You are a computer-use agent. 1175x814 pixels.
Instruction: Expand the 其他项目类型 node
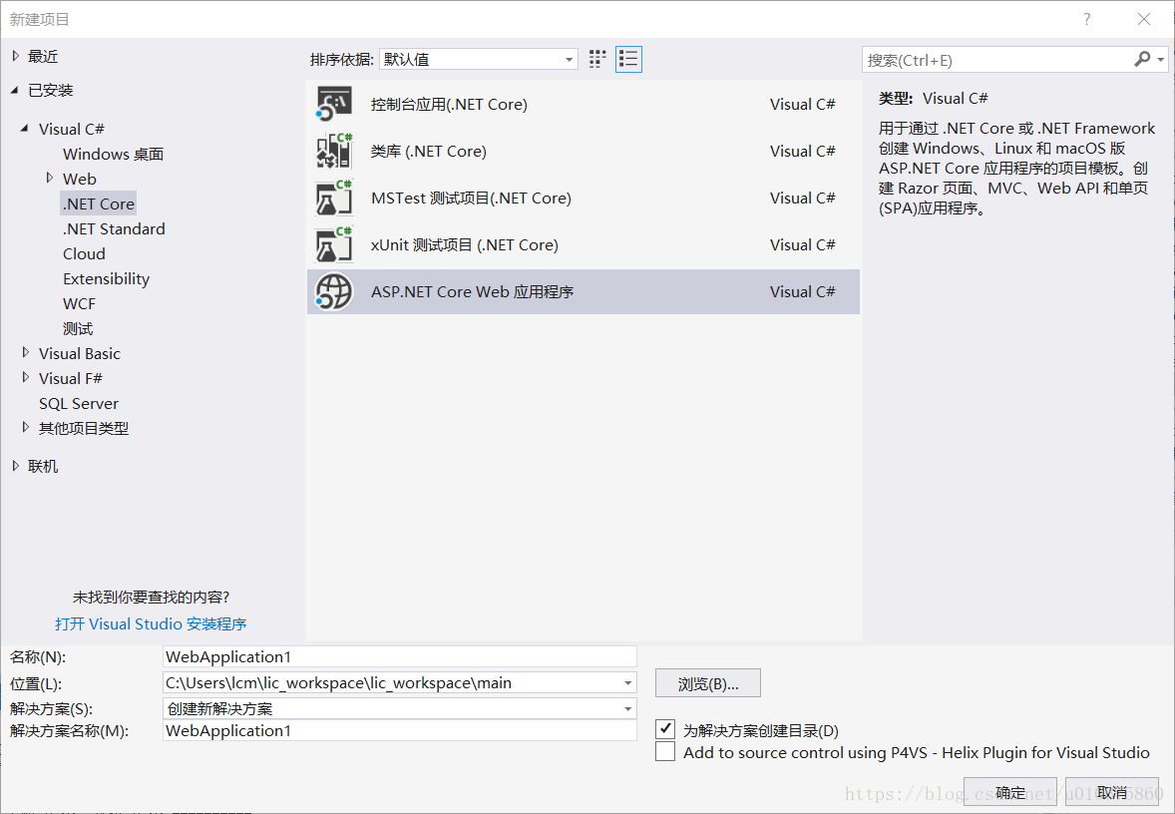[x=26, y=428]
